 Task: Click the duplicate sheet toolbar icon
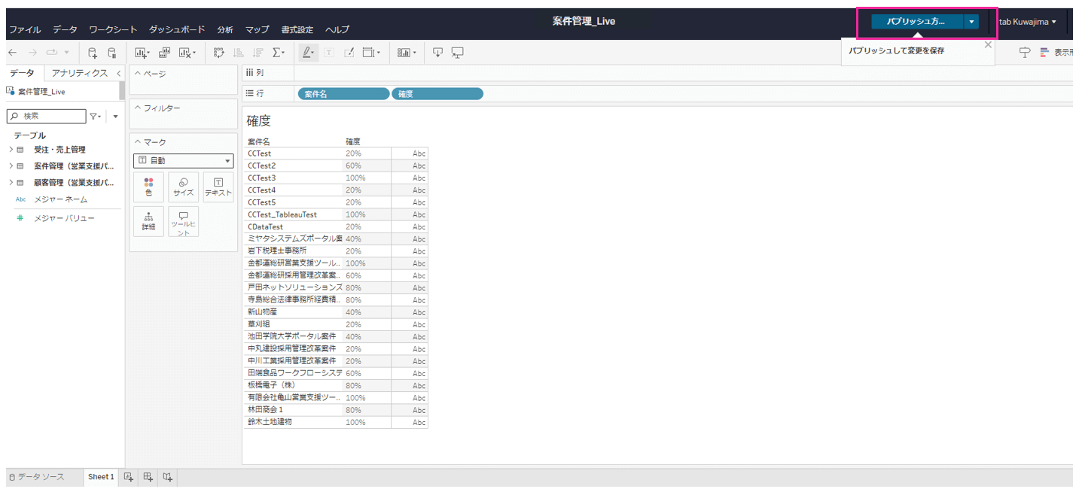[x=164, y=53]
